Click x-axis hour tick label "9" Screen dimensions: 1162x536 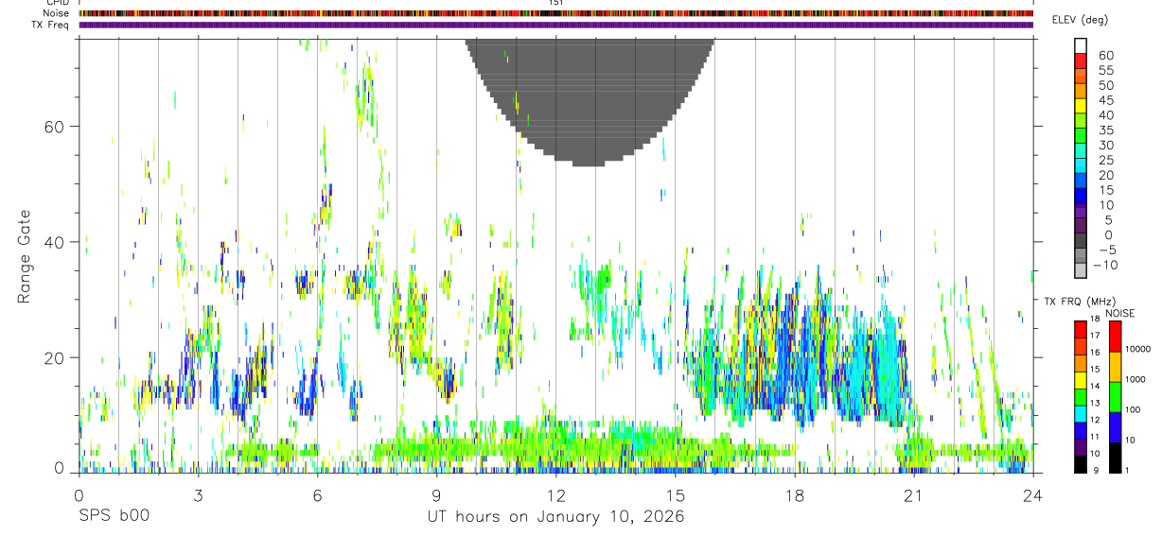pos(436,494)
